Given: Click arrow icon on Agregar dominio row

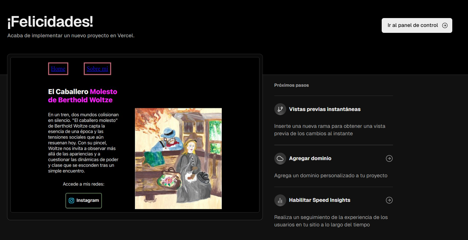Looking at the screenshot, I should tap(389, 159).
